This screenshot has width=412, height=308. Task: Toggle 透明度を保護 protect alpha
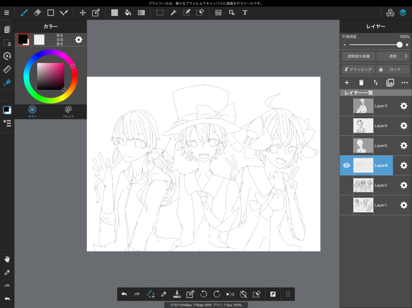tap(358, 56)
